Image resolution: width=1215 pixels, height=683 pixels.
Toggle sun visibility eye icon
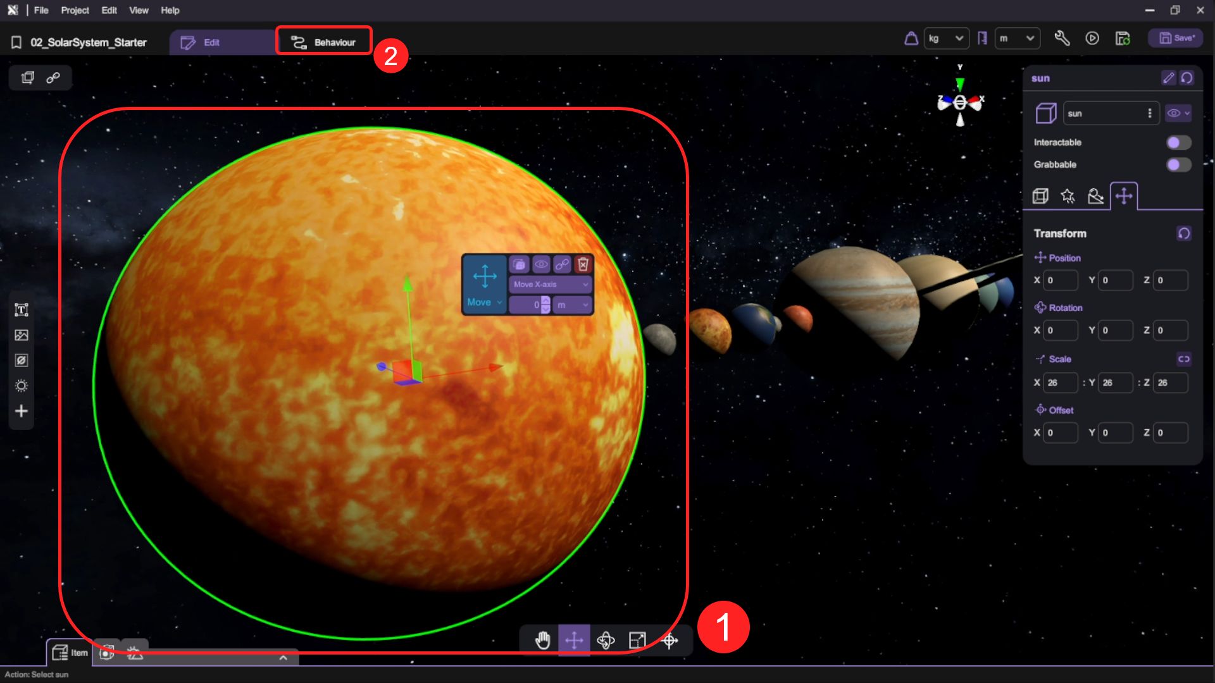coord(1174,113)
